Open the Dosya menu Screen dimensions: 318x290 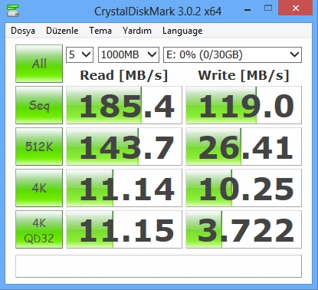(23, 31)
